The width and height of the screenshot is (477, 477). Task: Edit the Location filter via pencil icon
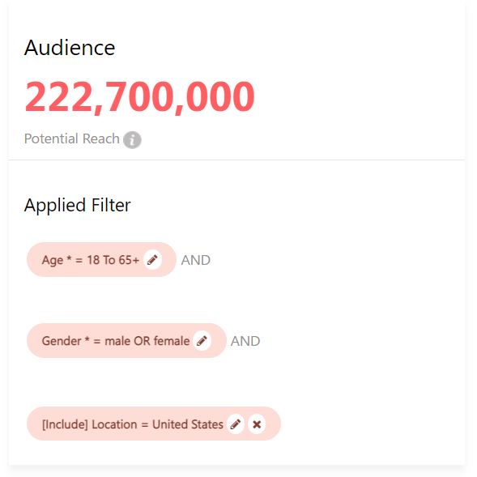236,424
